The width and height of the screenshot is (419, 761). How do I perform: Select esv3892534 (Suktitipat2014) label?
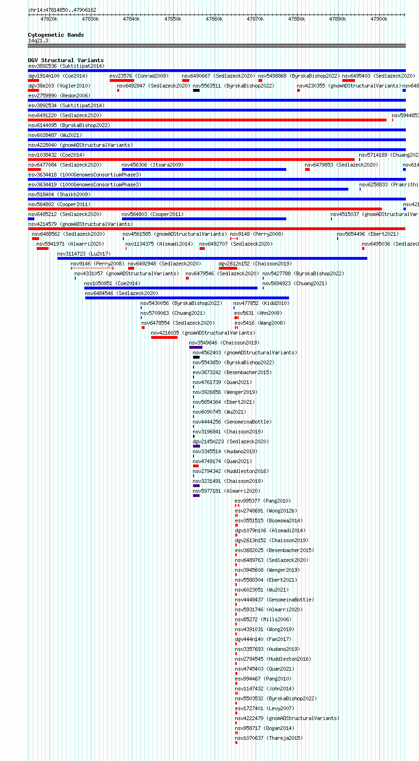[66, 105]
